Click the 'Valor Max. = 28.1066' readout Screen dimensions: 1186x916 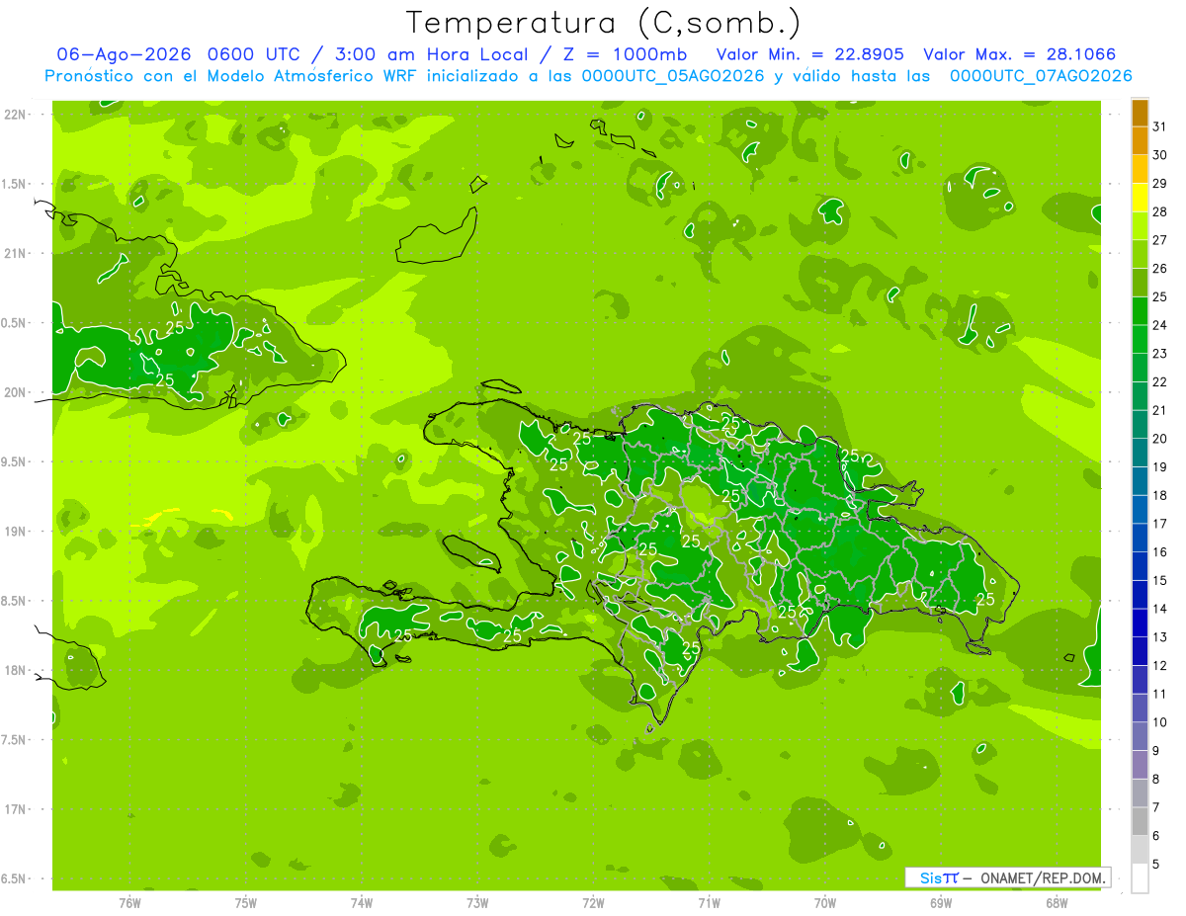[1019, 54]
